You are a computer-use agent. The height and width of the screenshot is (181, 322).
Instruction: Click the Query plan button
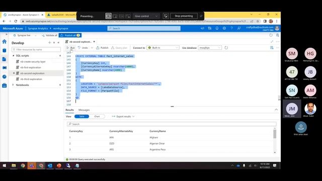119,48
